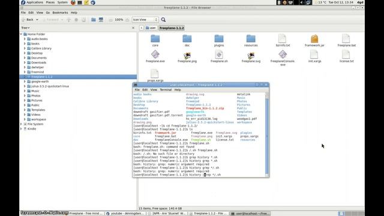Click the terminal vertical scrollbar
The height and width of the screenshot is (216, 384).
click(x=266, y=134)
